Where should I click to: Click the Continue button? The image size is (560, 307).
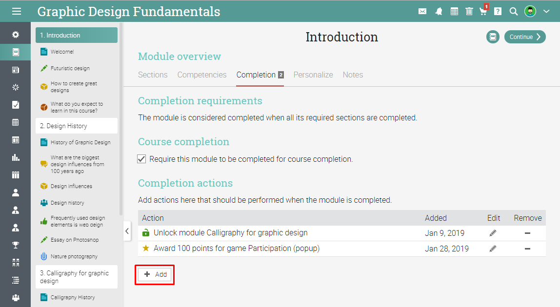pos(525,37)
